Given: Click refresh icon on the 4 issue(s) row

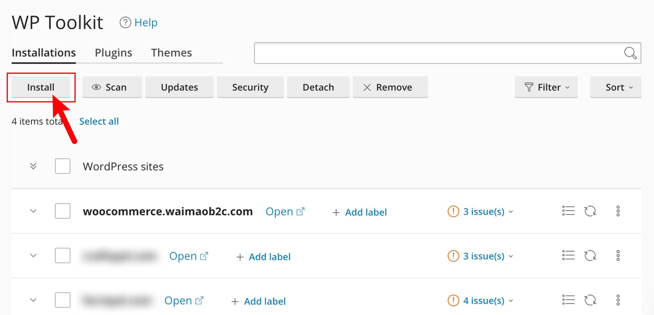Looking at the screenshot, I should tap(590, 300).
